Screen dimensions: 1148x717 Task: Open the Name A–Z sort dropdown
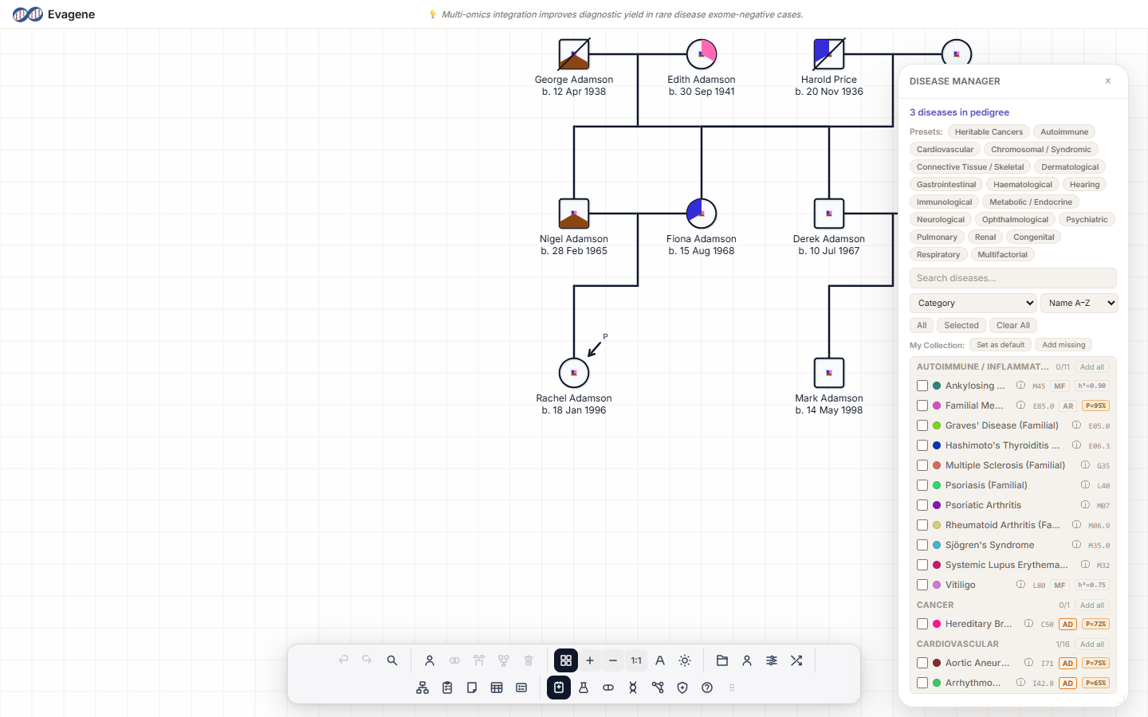pyautogui.click(x=1079, y=303)
